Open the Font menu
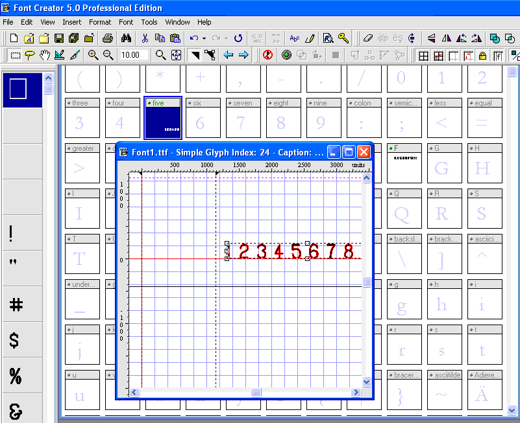Image resolution: width=520 pixels, height=423 pixels. [126, 22]
